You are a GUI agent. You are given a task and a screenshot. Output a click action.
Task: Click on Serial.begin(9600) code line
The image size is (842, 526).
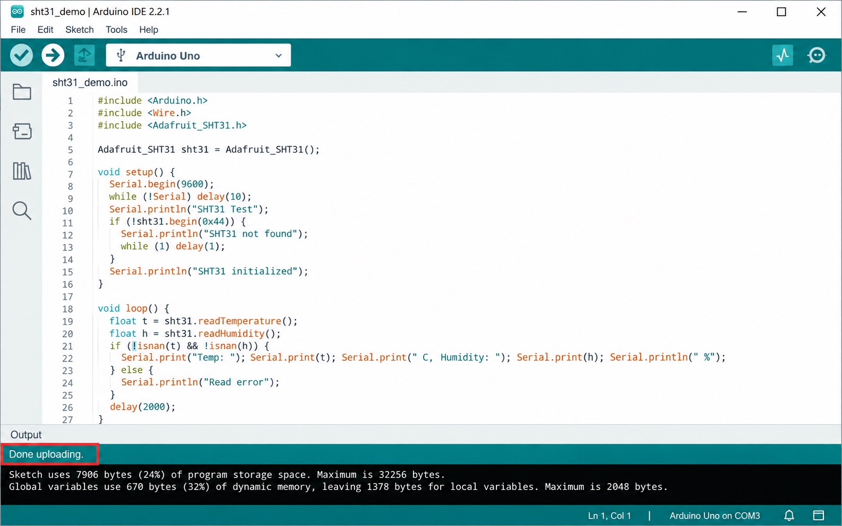click(x=161, y=184)
